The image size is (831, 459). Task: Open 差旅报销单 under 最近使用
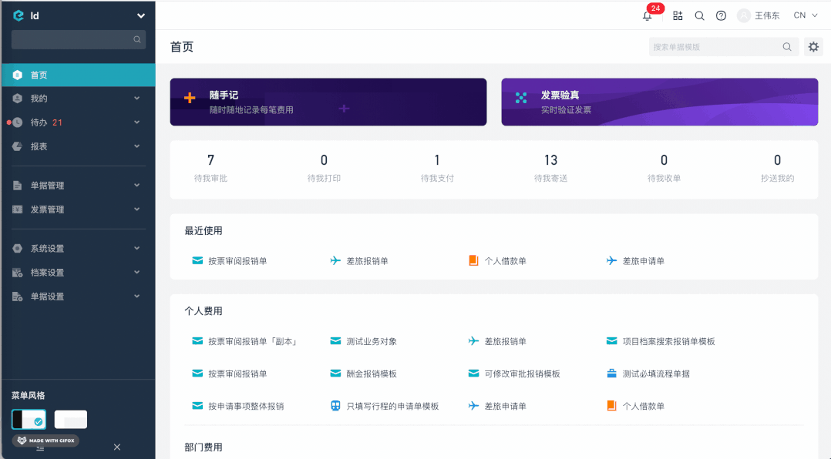pos(359,261)
